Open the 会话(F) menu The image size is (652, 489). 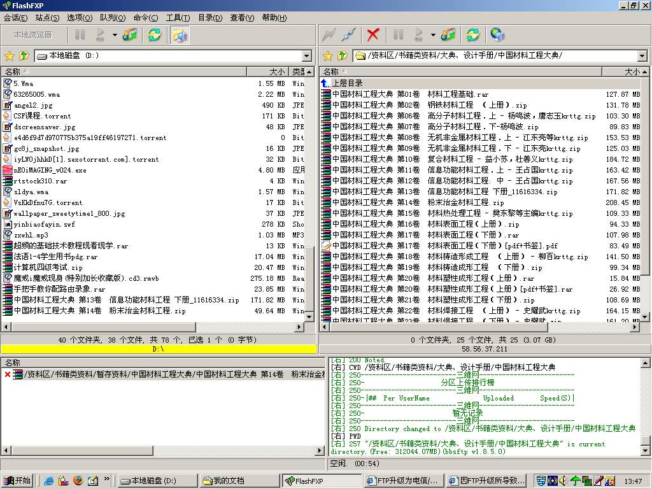click(16, 17)
